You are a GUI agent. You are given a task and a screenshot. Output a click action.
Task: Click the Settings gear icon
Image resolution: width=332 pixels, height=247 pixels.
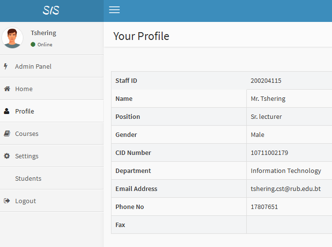pyautogui.click(x=7, y=156)
